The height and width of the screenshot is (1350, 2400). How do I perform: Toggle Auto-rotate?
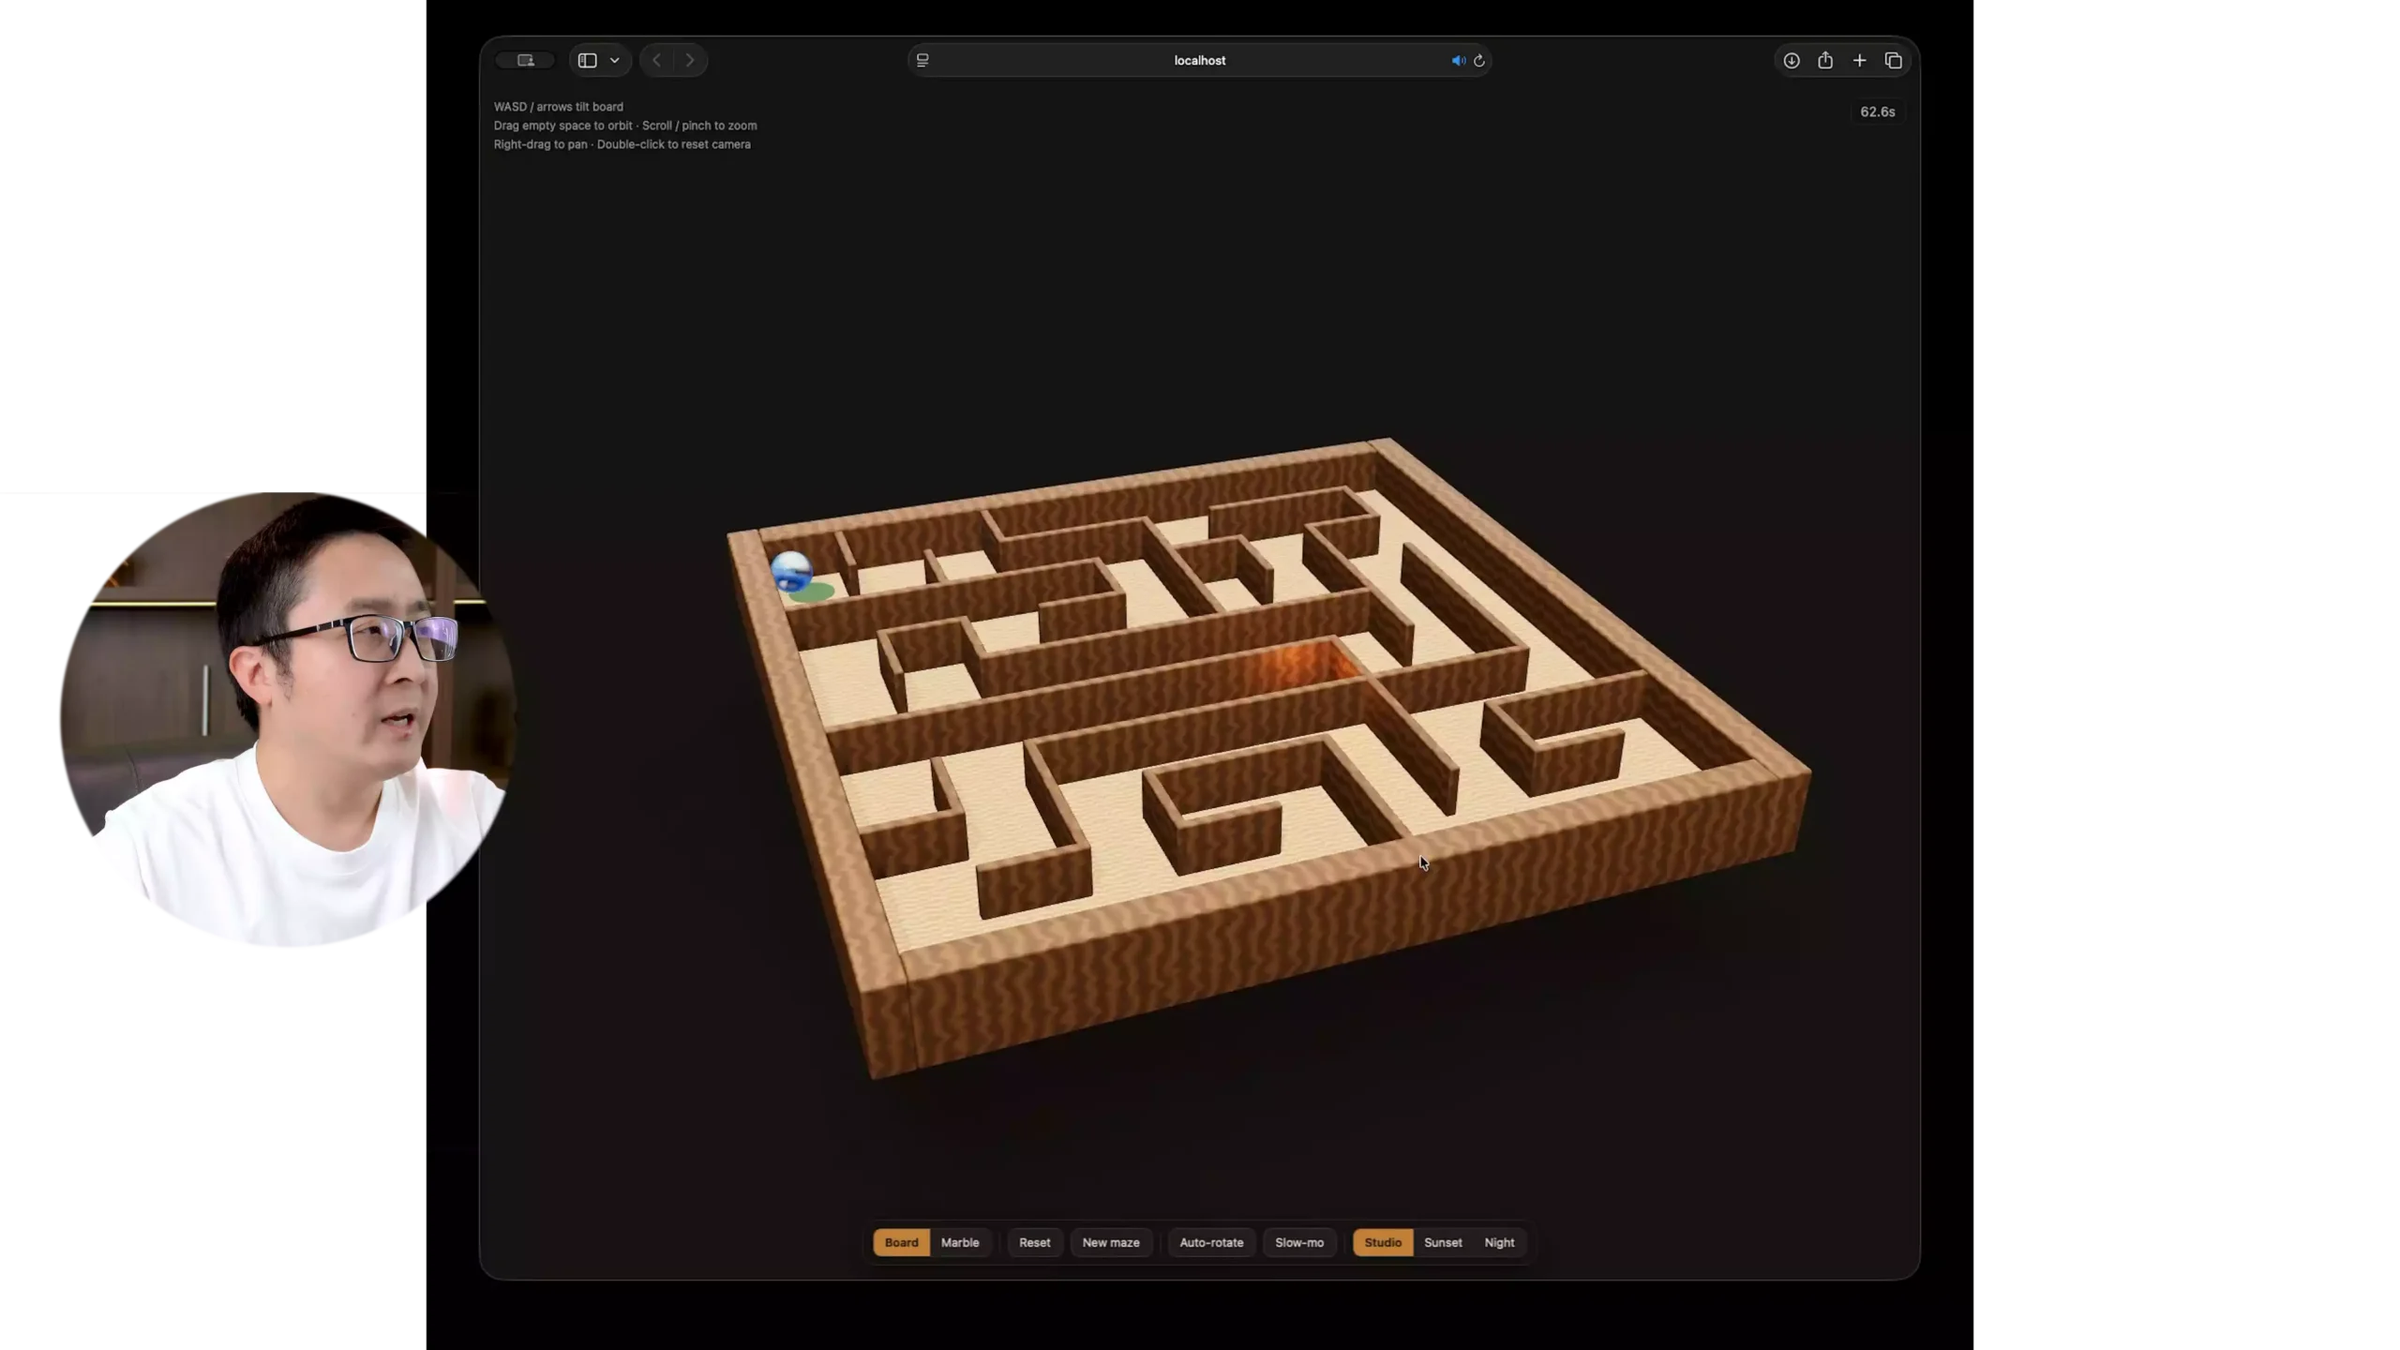(x=1211, y=1242)
